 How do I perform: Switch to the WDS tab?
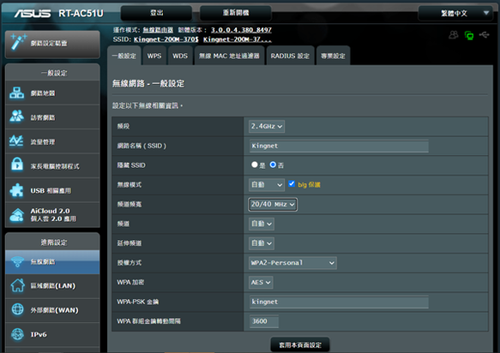(x=180, y=56)
